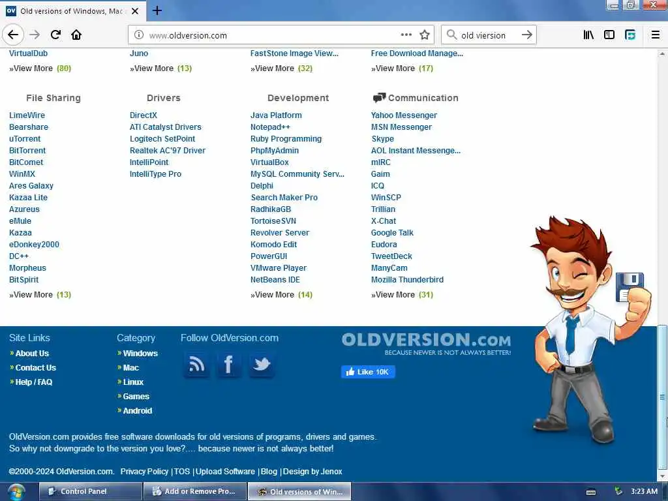
Task: Click the scrollbar up arrow
Action: 662,53
